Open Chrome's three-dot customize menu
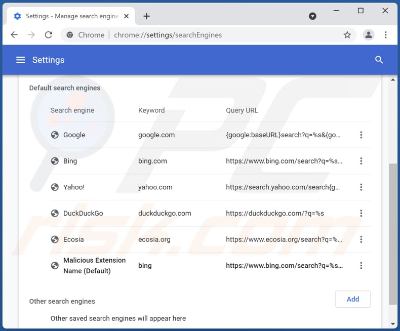This screenshot has height=331, width=400. tap(386, 35)
